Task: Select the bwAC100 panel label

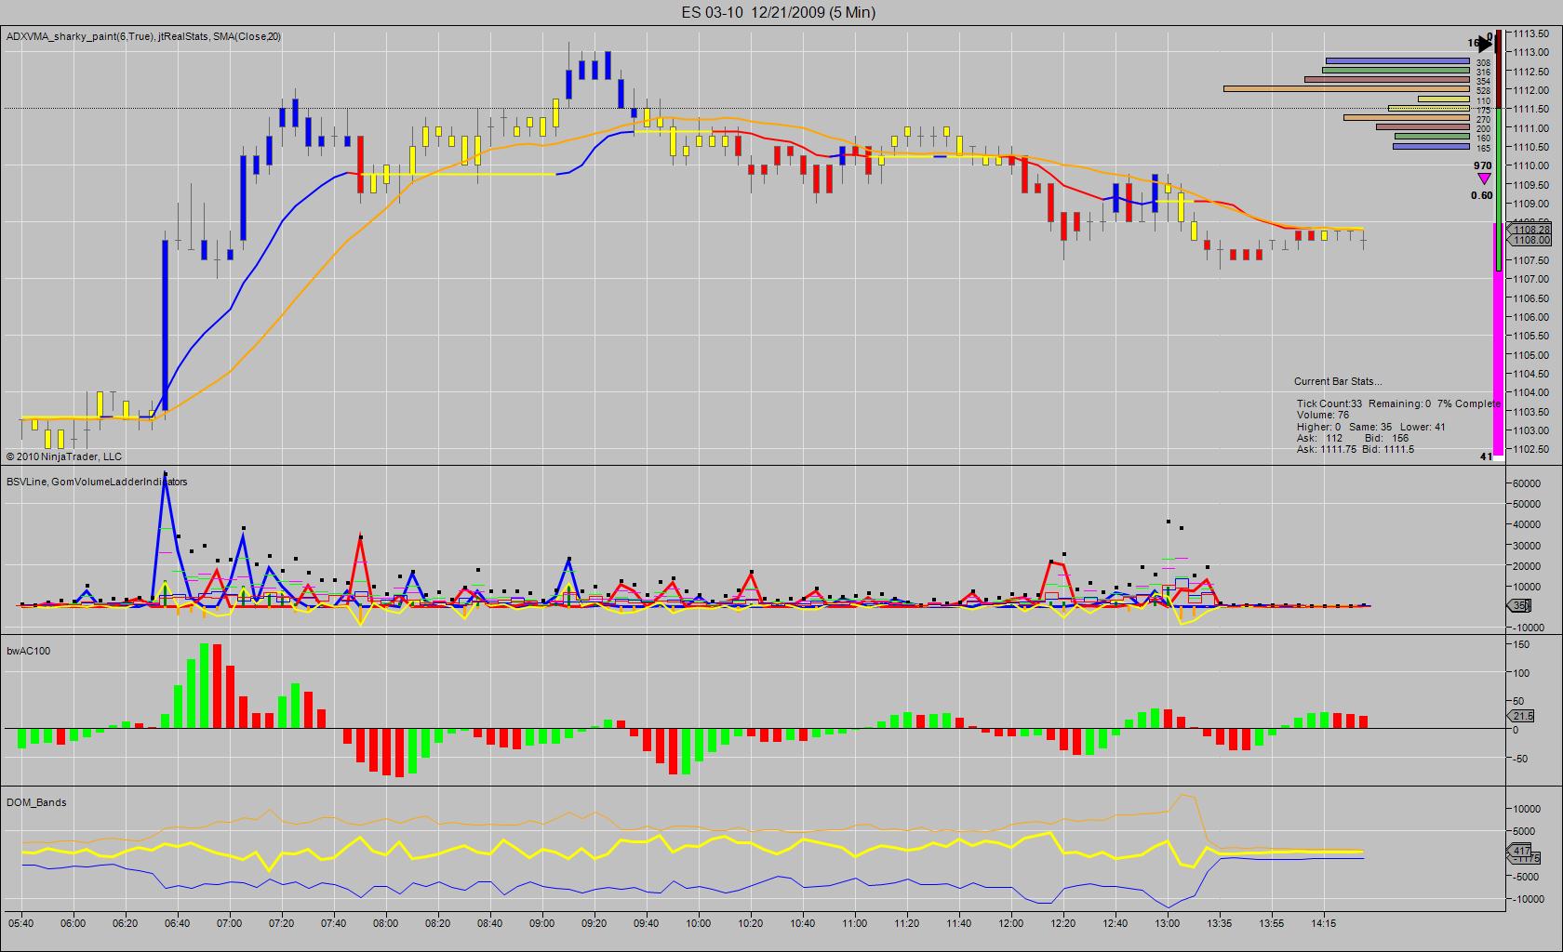Action: pyautogui.click(x=29, y=651)
